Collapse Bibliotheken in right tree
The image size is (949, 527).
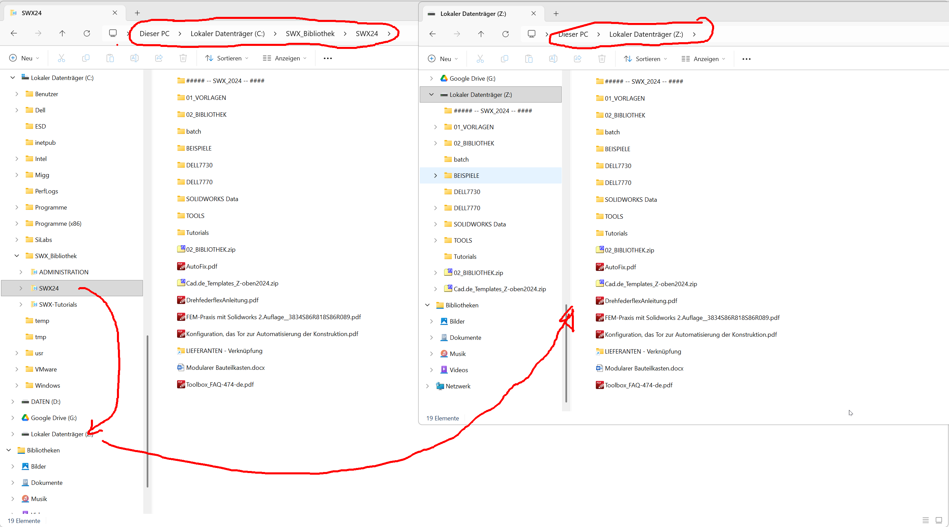point(427,305)
